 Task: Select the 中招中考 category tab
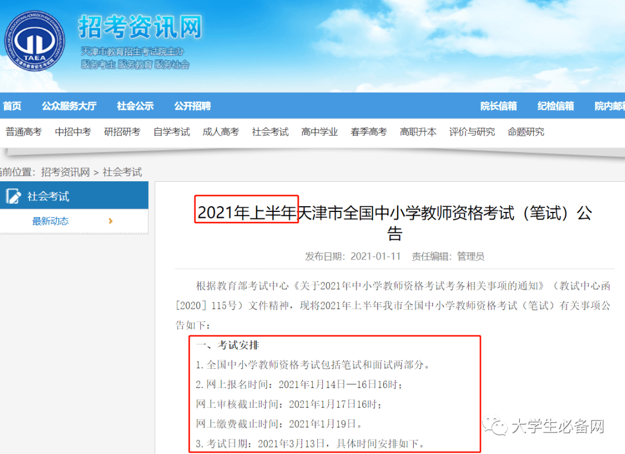(x=73, y=132)
